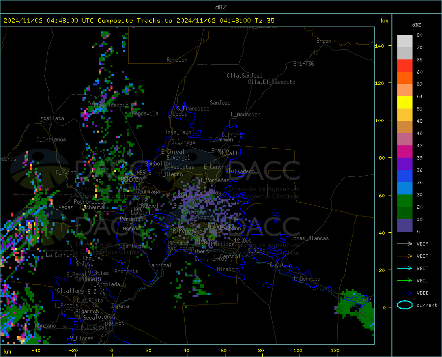Screen dimensions: 442x357
Task: Click the Campamentos map label
Action: [x=211, y=259]
